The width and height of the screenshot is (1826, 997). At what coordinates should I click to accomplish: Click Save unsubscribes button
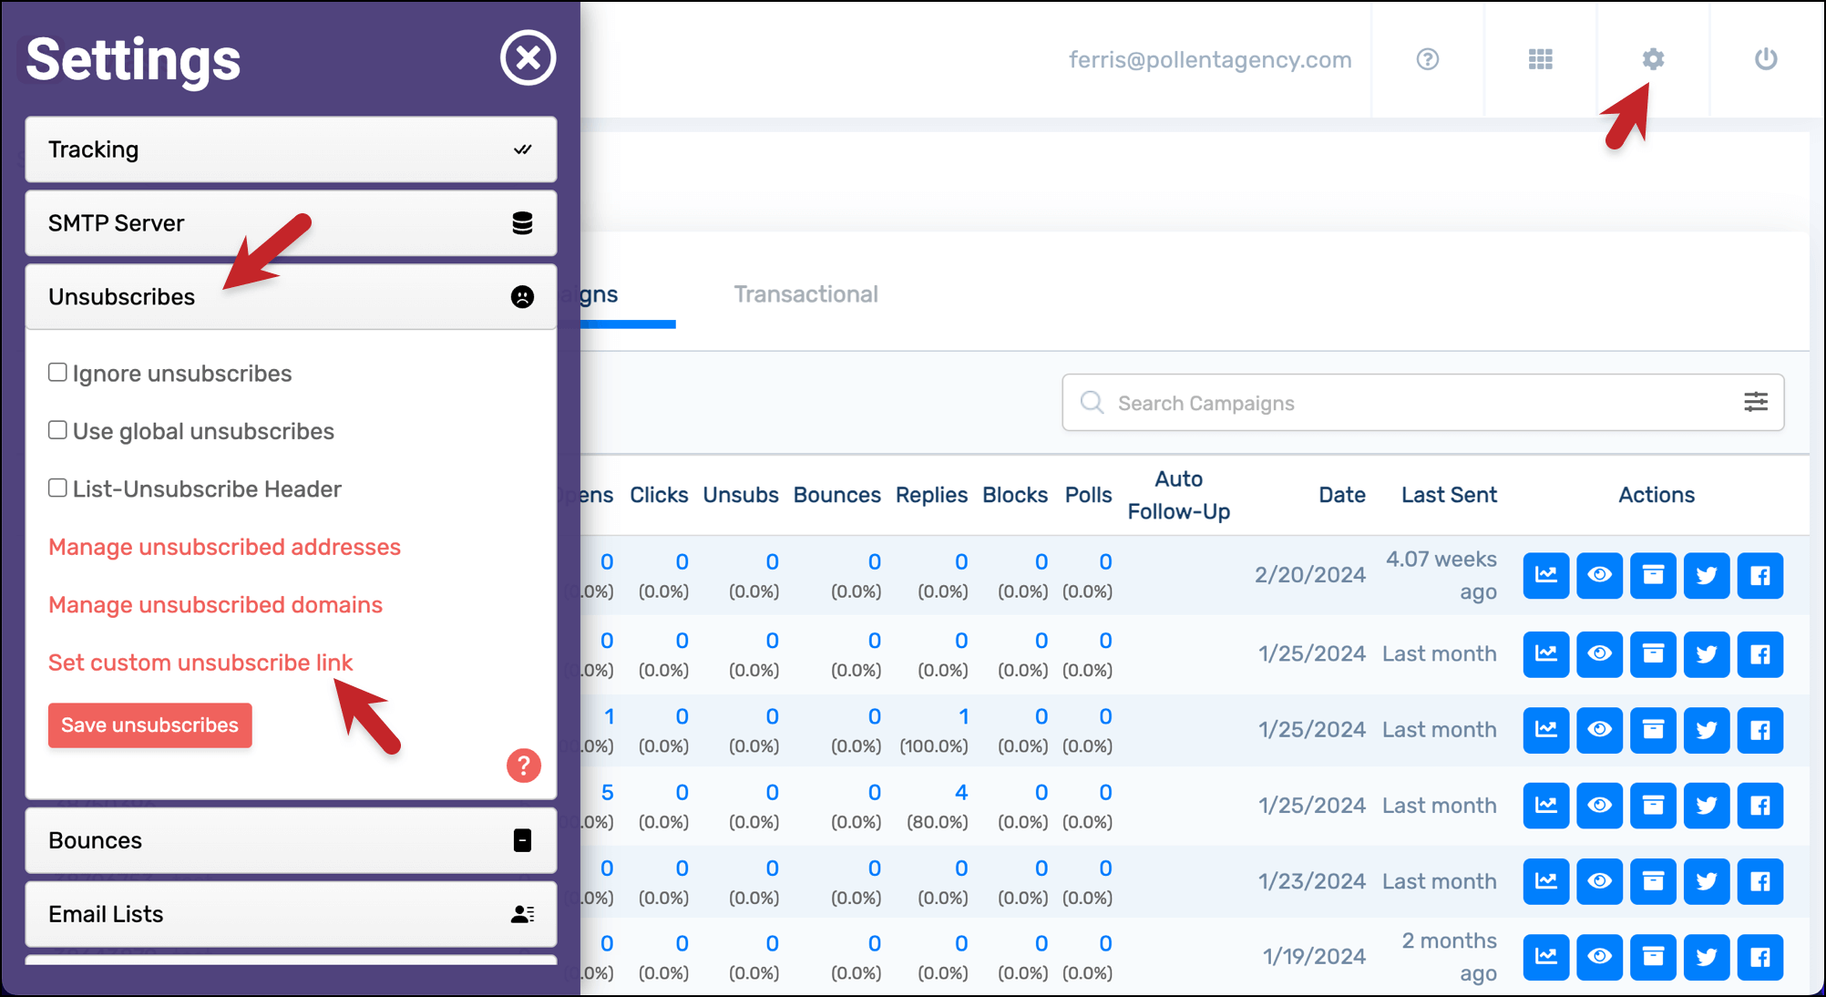pyautogui.click(x=149, y=725)
